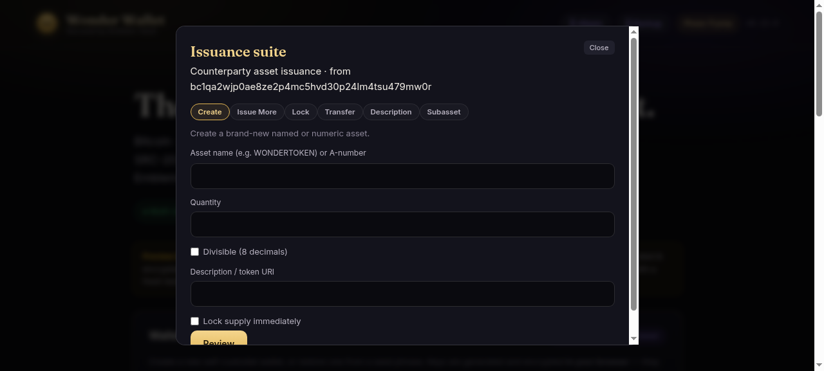Click the dialog scrollbar down arrow
Screen dimensions: 824x371
click(633, 339)
